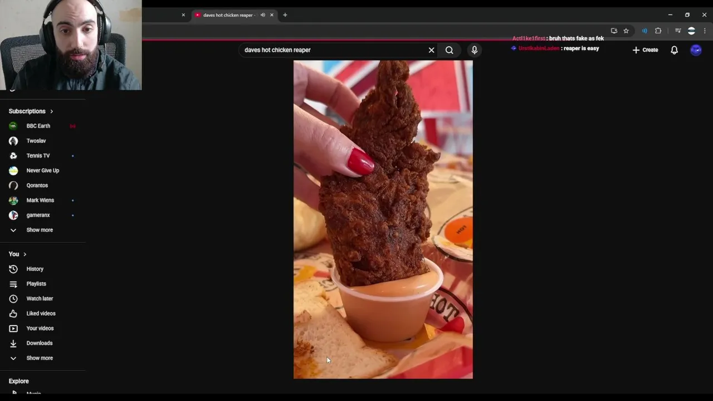
Task: Click the Mark Wiens avatar icon
Action: pyautogui.click(x=13, y=200)
